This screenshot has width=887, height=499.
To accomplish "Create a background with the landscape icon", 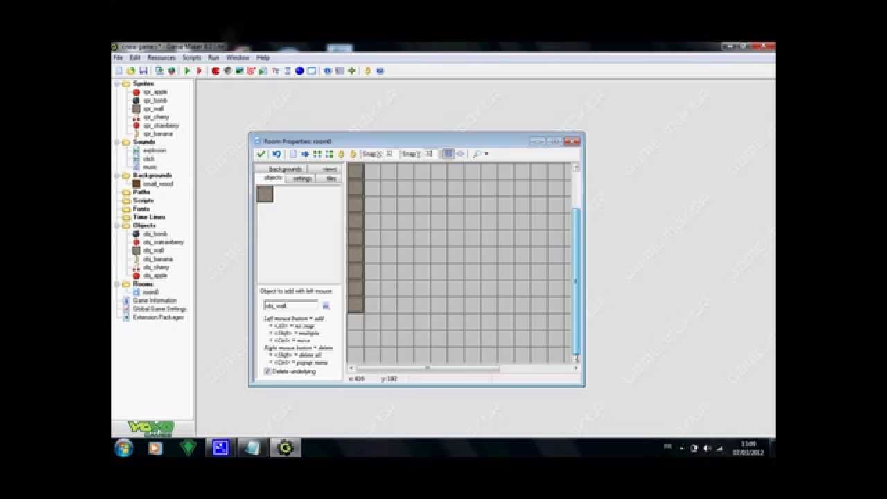I will pos(239,71).
